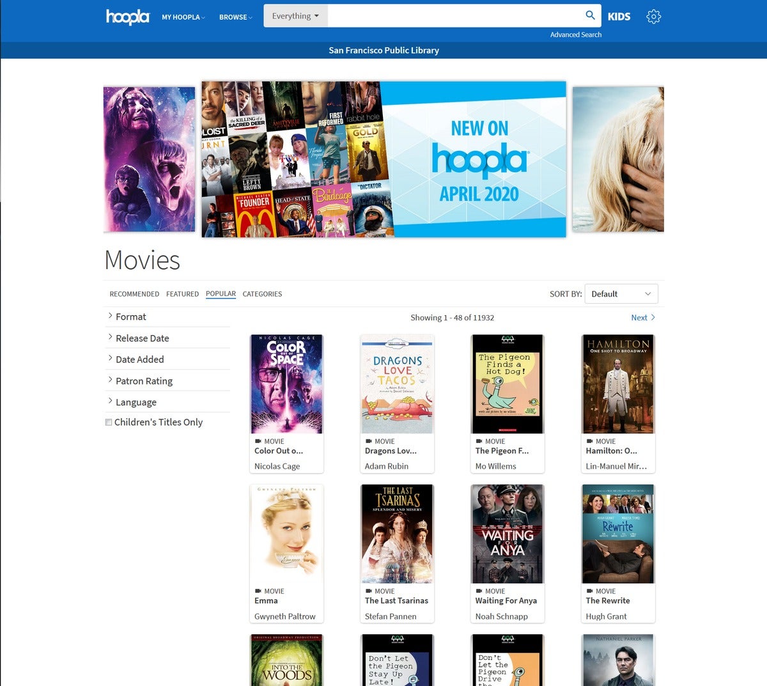
Task: Open Advanced Search link
Action: (x=576, y=35)
